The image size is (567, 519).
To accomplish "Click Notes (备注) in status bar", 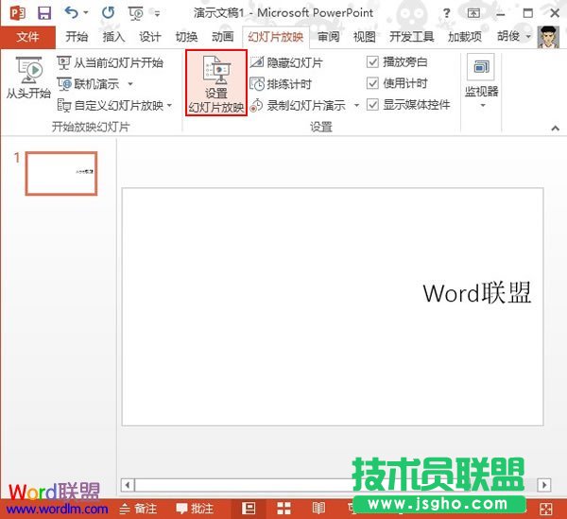I will click(139, 509).
